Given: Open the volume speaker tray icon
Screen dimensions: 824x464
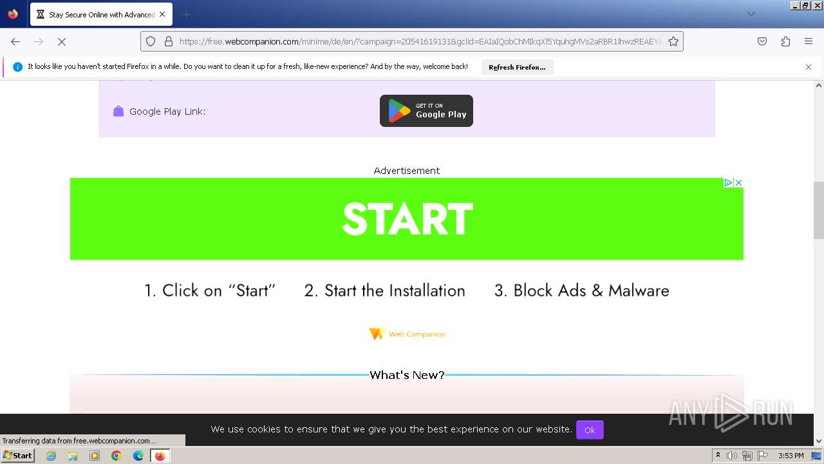Looking at the screenshot, I should 732,456.
